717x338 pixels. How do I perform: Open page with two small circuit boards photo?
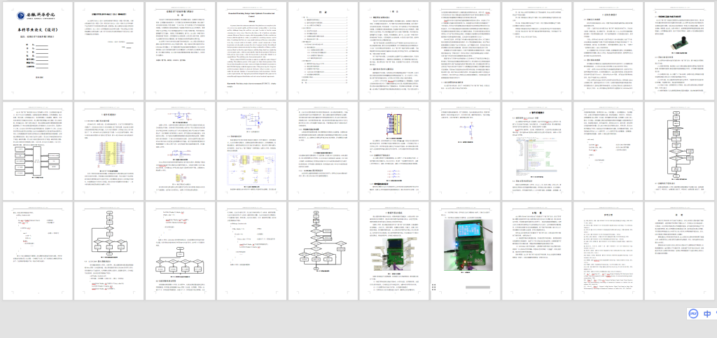click(x=394, y=251)
